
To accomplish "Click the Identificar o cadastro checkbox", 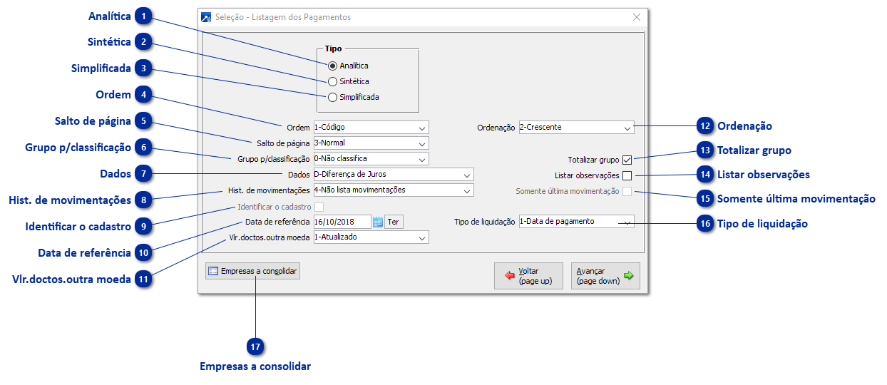I will pos(319,207).
